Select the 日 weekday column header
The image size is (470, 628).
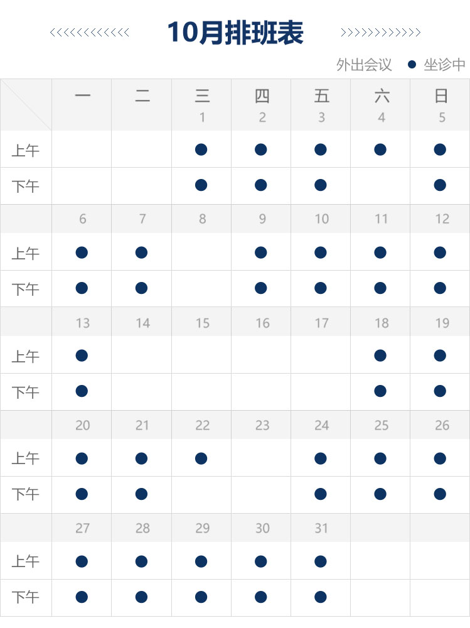pos(441,96)
